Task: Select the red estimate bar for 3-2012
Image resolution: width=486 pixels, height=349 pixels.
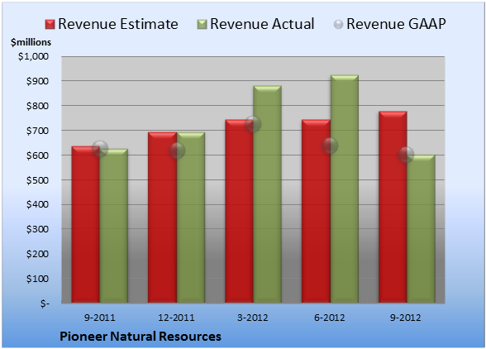Action: coord(240,211)
